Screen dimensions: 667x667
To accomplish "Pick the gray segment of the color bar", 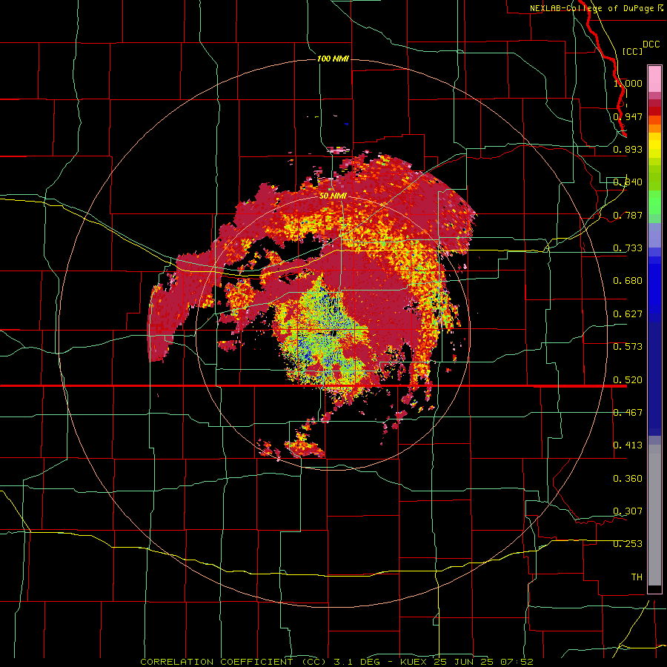I will coord(654,515).
